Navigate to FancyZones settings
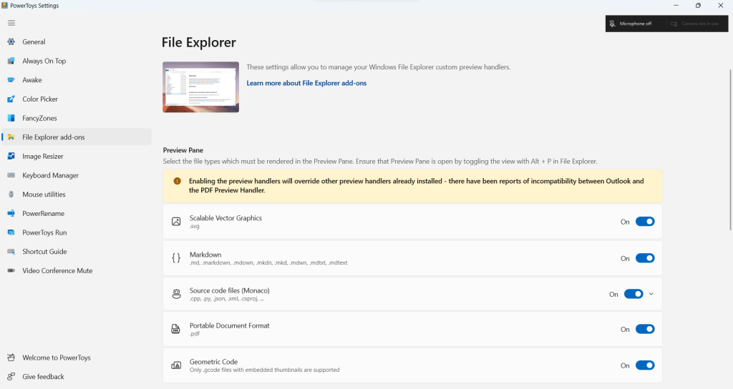The width and height of the screenshot is (733, 389). pos(77,118)
